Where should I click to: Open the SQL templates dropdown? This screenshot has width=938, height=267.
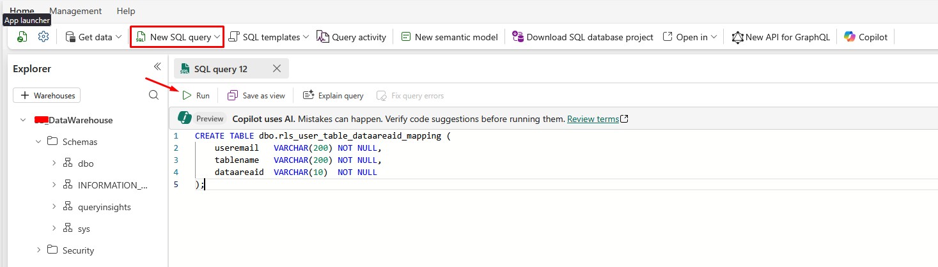[x=306, y=37]
